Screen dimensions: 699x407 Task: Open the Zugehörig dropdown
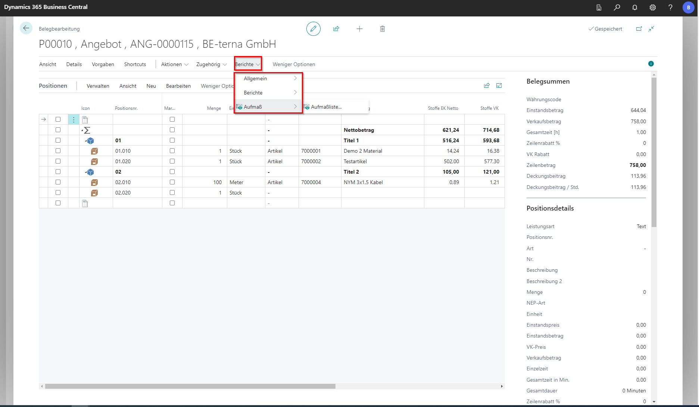(x=211, y=64)
